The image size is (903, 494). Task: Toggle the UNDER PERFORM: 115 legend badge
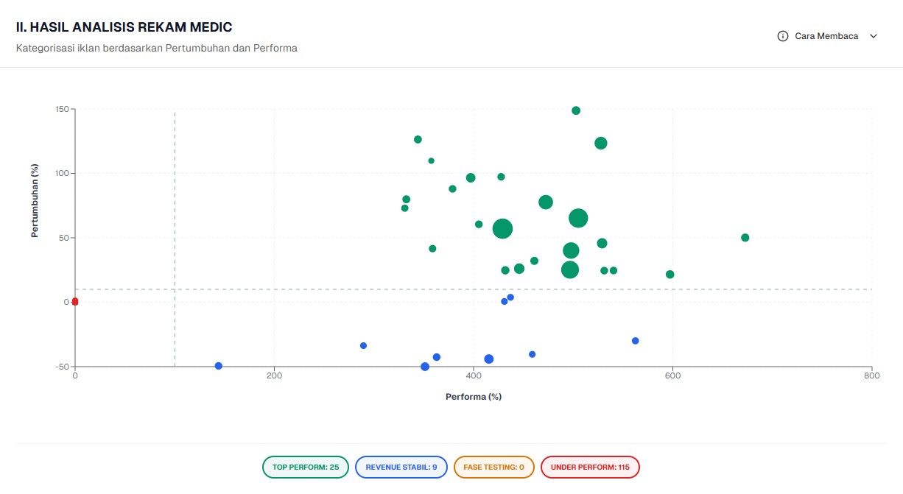[590, 467]
